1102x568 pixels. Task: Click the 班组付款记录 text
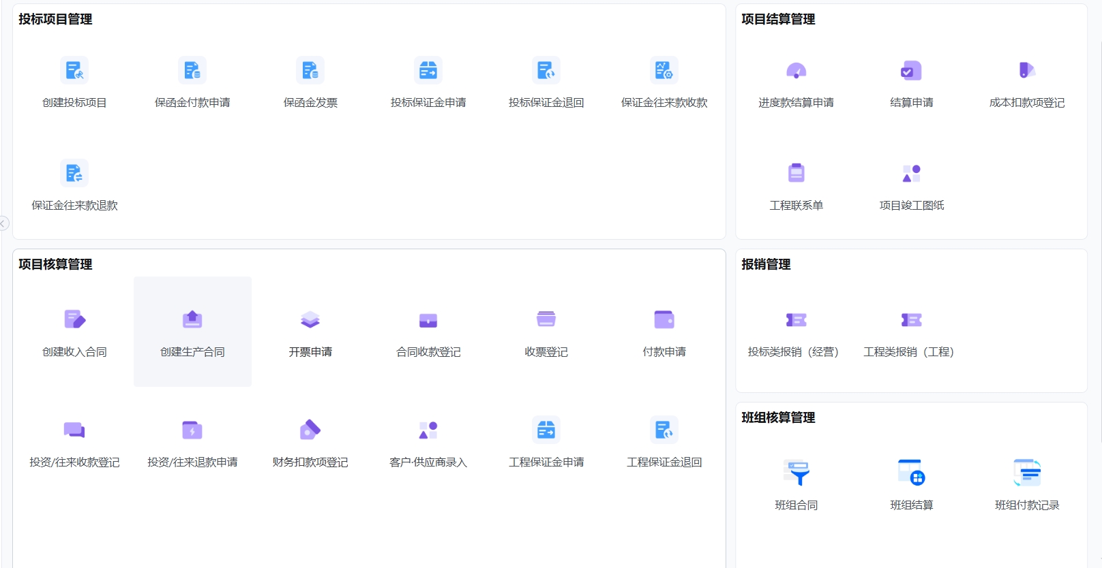[1027, 505]
